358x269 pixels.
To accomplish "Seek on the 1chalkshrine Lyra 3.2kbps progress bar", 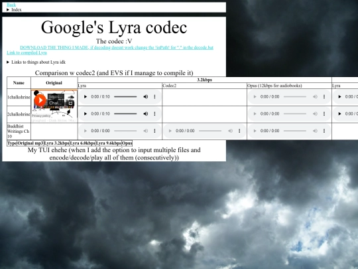I will click(125, 97).
